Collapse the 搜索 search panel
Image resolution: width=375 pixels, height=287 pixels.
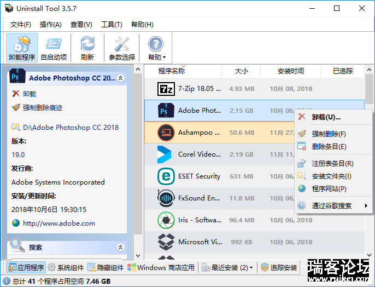tap(121, 247)
